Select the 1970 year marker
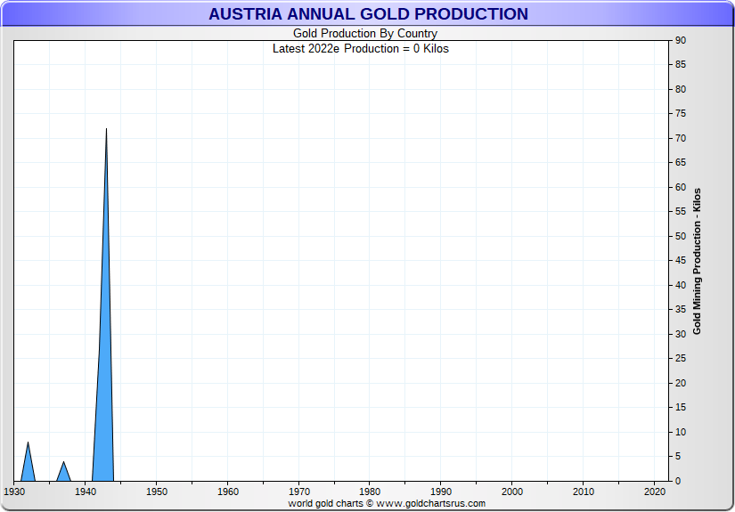Viewport: 735px width, 512px height. pyautogui.click(x=298, y=492)
